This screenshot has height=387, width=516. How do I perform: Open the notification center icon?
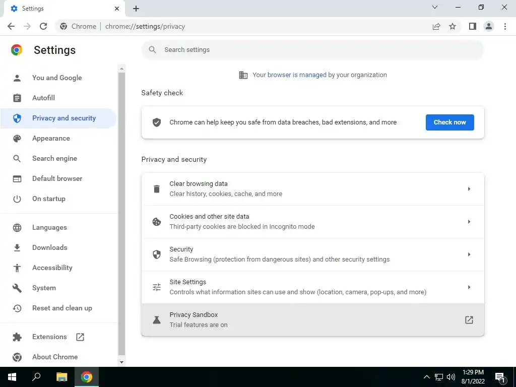500,377
